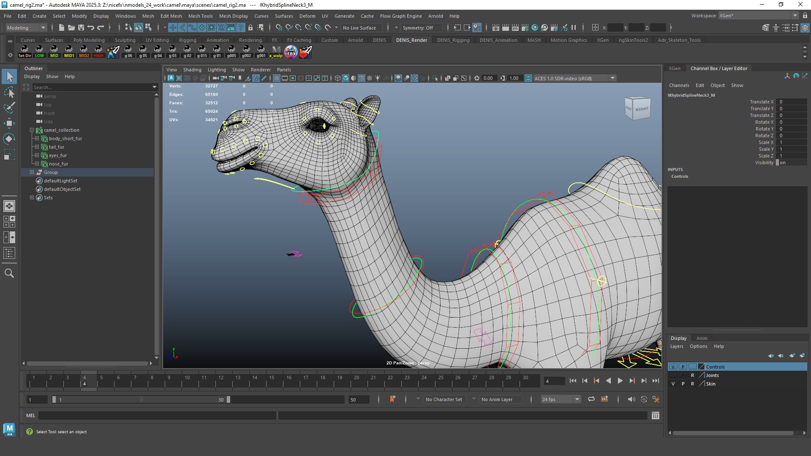Open the Deform menu
Image resolution: width=811 pixels, height=456 pixels.
307,16
